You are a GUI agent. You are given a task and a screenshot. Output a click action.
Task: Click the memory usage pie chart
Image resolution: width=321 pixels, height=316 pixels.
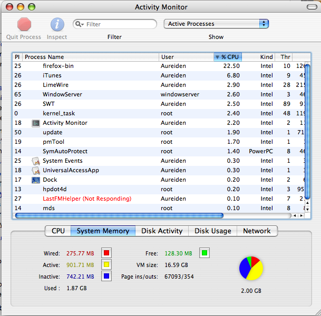point(251,268)
